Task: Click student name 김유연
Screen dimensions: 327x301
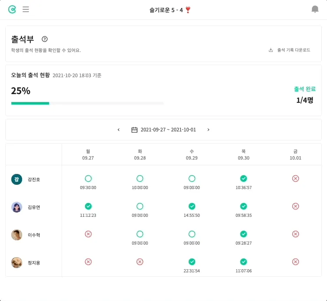Action: (x=34, y=207)
